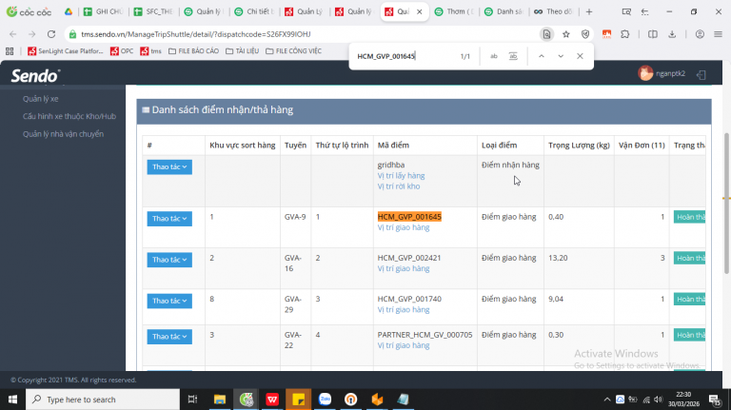Click Hoàn thành status badge for HCM_GVP_002421
The height and width of the screenshot is (410, 731).
[x=689, y=258]
